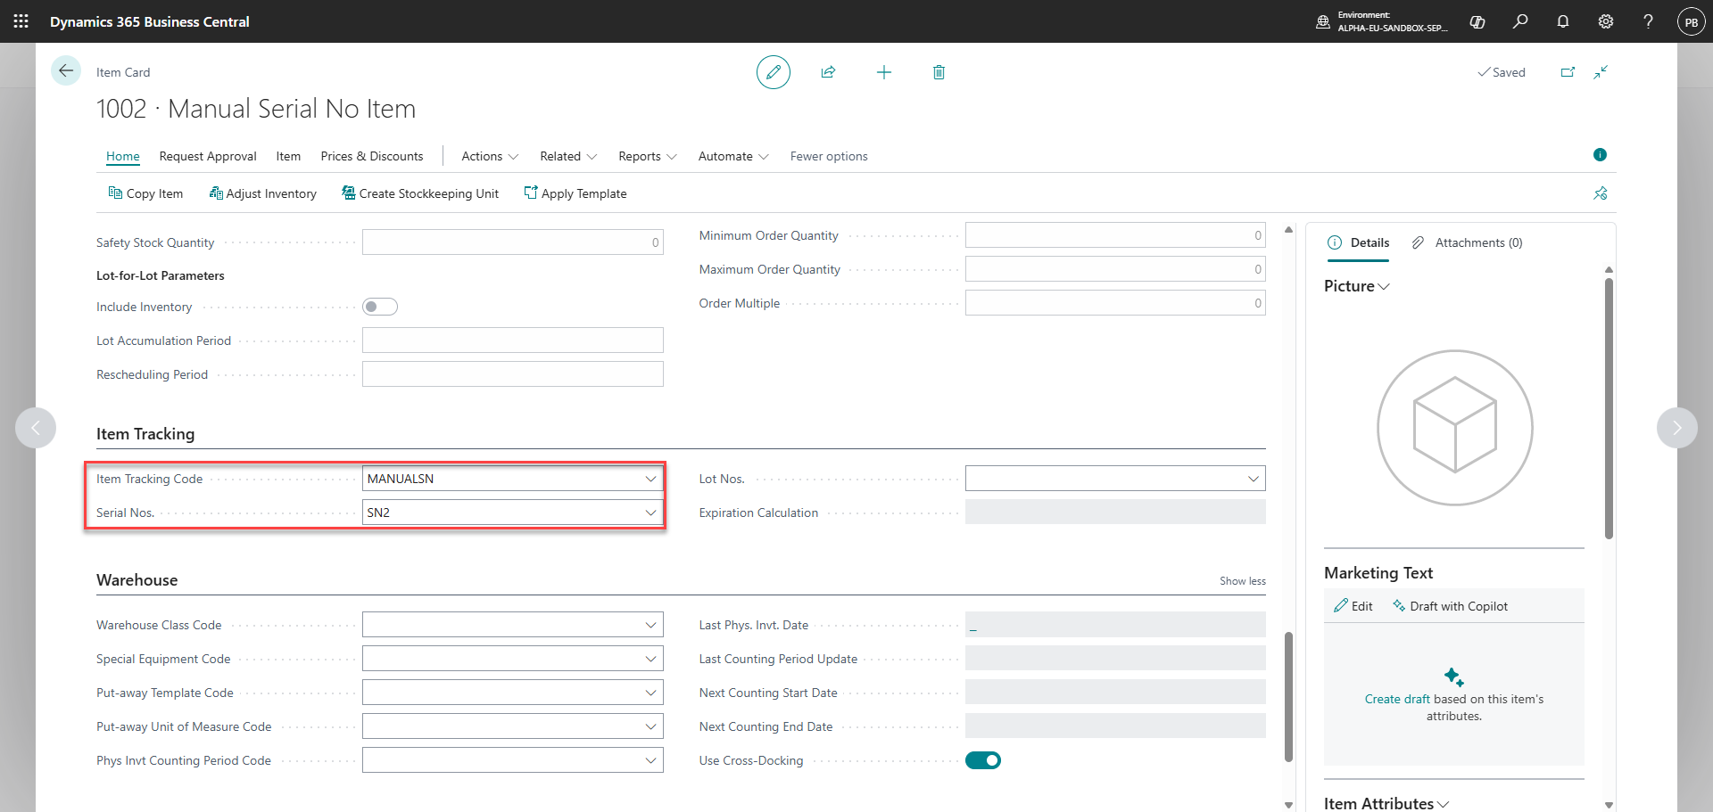Click Draft with Copilot

coord(1450,606)
